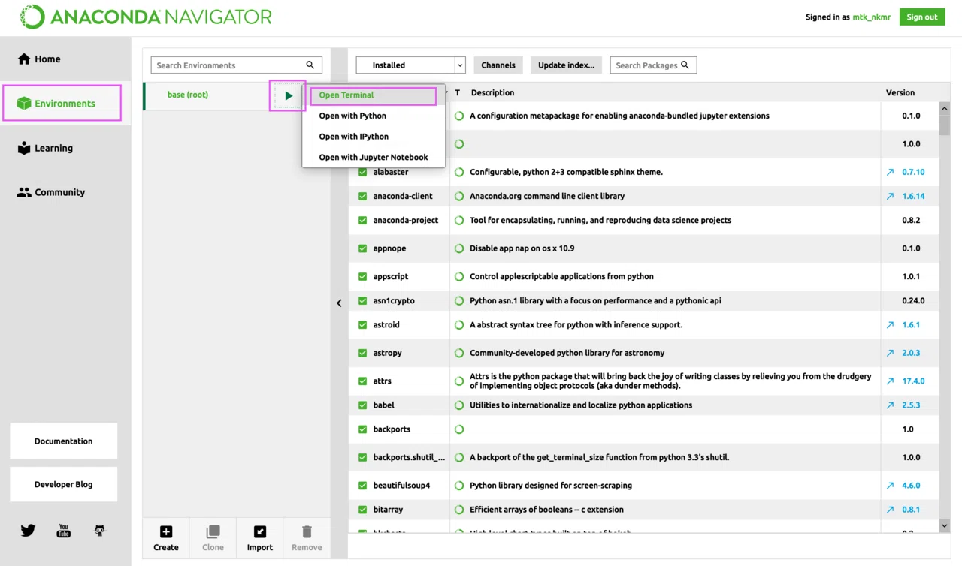962x566 pixels.
Task: Click the Version column header
Action: [x=900, y=92]
